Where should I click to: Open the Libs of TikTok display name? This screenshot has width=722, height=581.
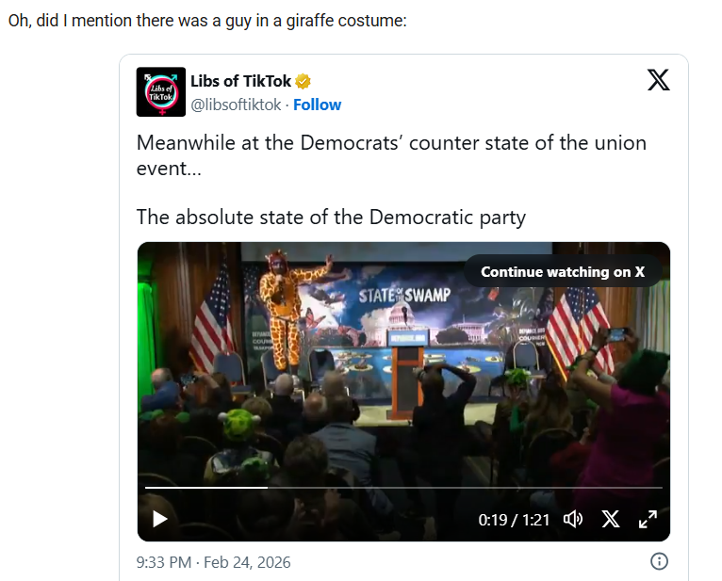240,81
